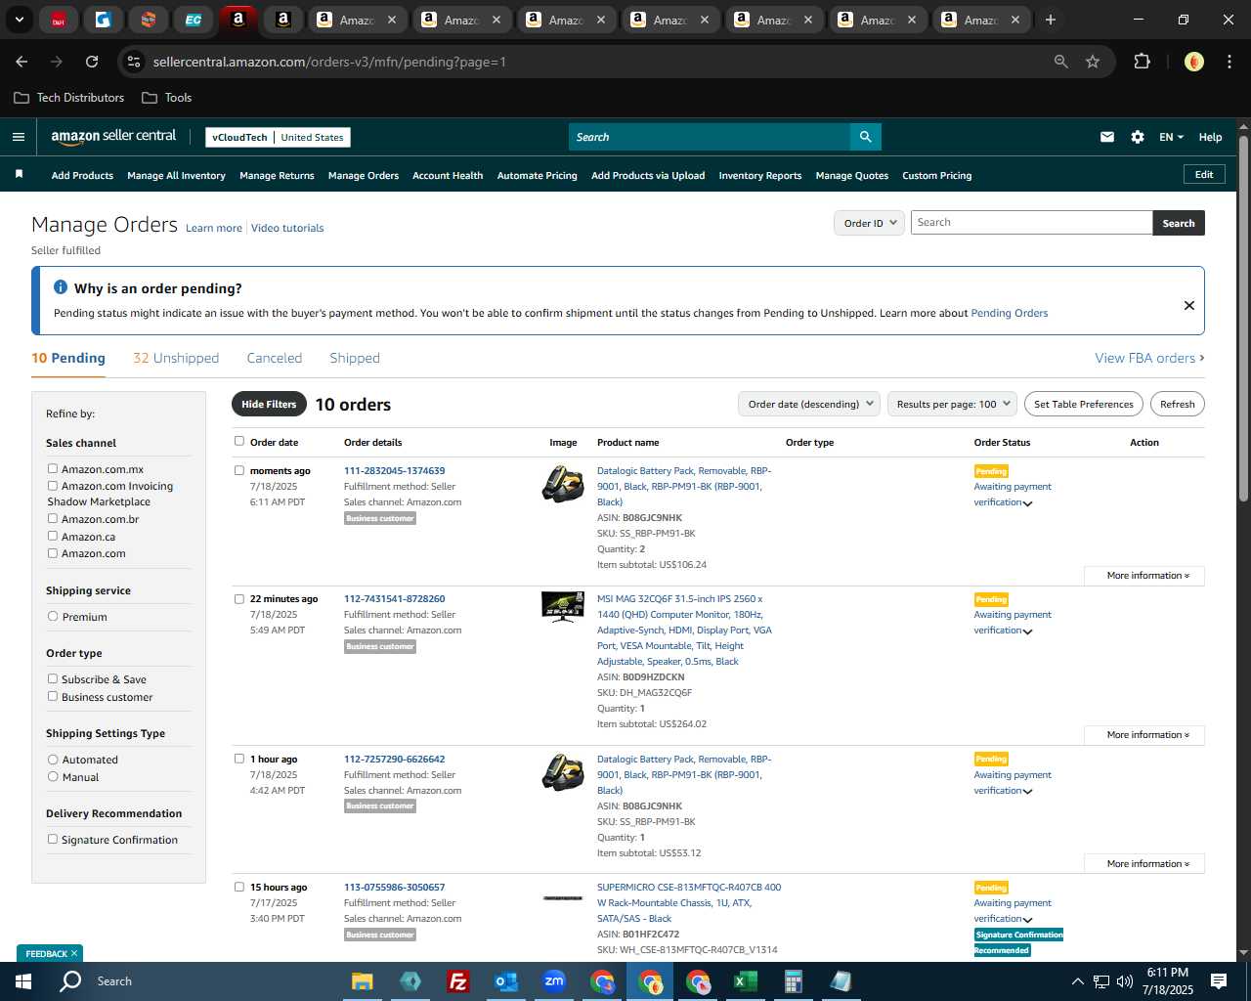Image resolution: width=1251 pixels, height=1001 pixels.
Task: Open the Seller Central hamburger menu
Action: (18, 137)
